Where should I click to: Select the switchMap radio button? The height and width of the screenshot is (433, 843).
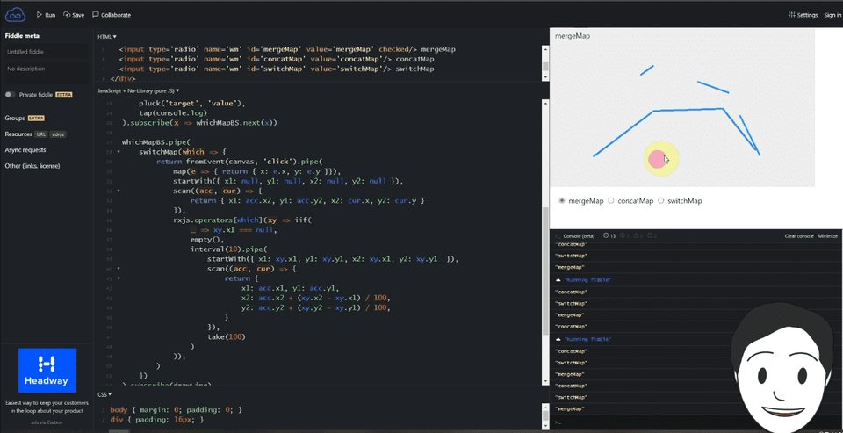[660, 201]
